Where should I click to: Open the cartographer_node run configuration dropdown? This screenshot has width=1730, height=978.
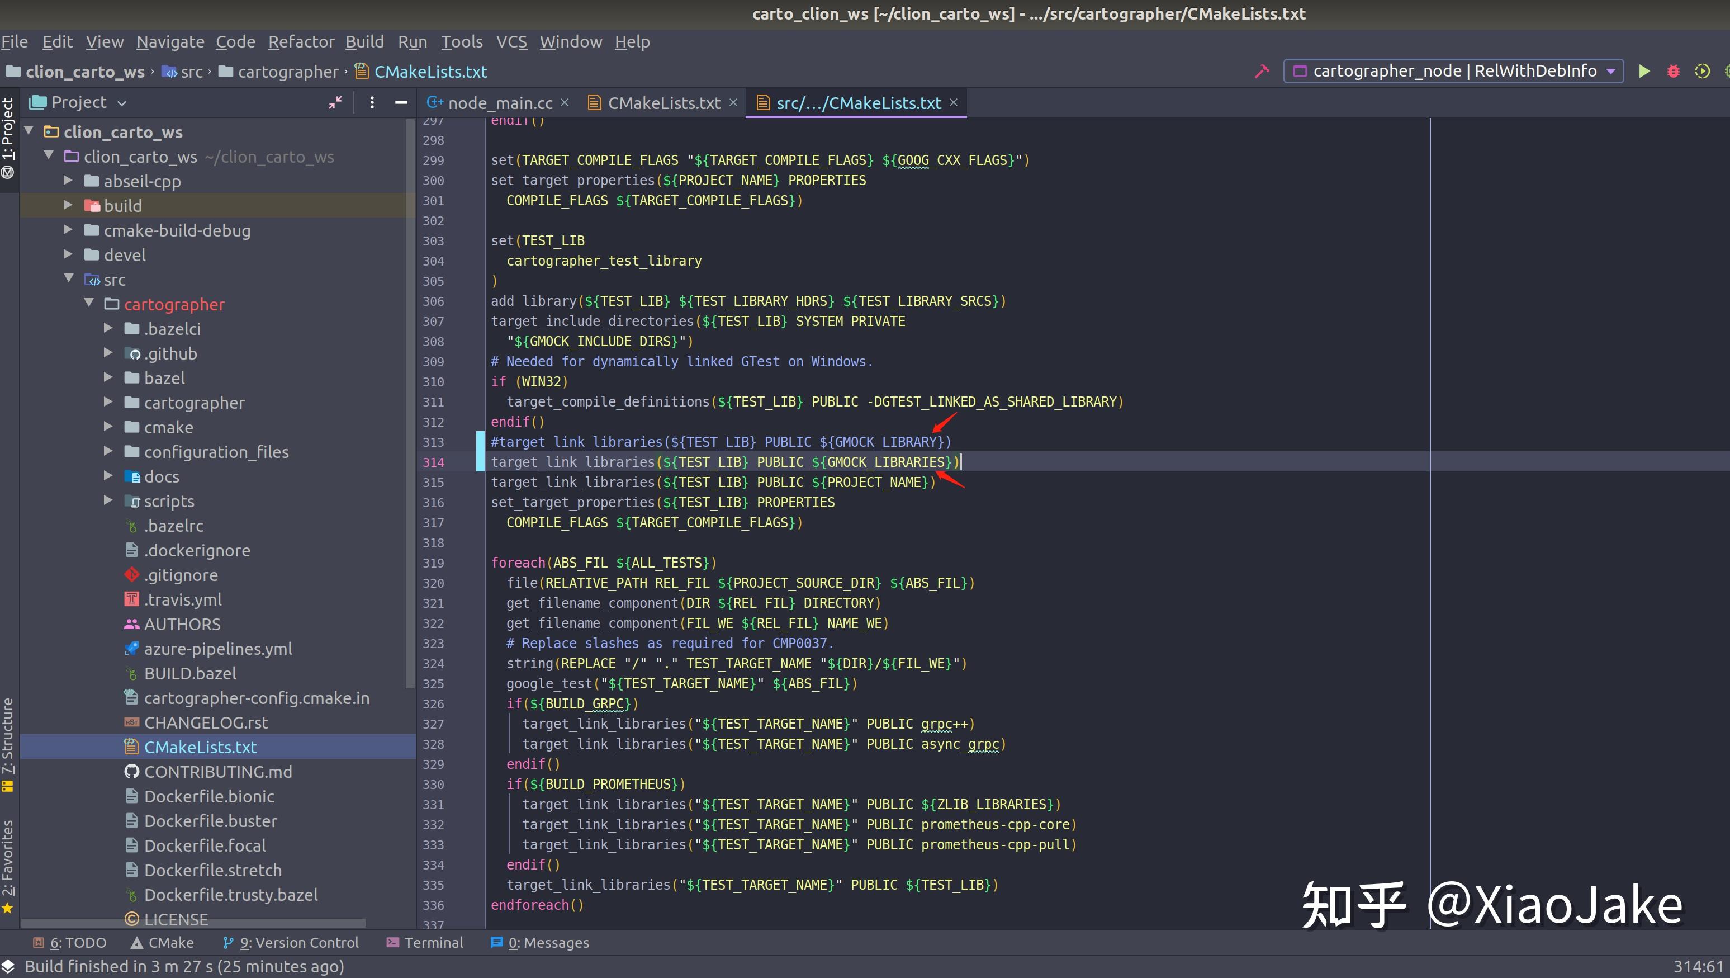tap(1453, 71)
